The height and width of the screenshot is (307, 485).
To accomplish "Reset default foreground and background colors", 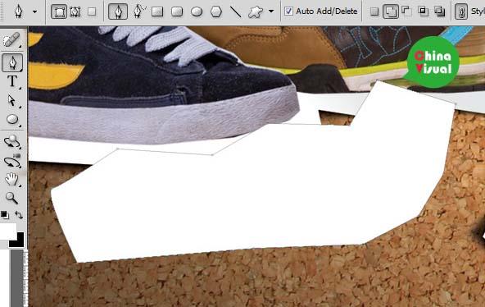I will [x=4, y=215].
